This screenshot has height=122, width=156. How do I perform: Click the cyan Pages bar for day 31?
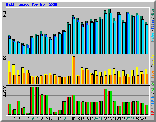click(147, 39)
